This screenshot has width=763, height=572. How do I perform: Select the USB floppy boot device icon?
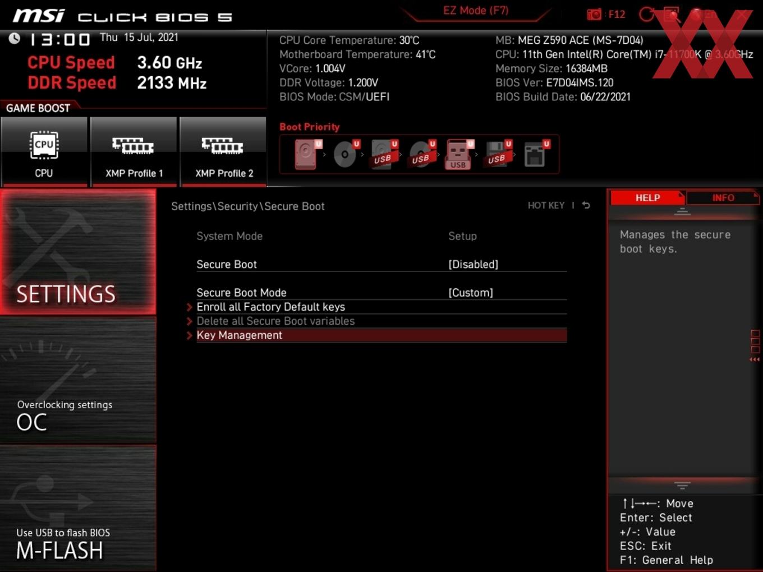(x=498, y=154)
